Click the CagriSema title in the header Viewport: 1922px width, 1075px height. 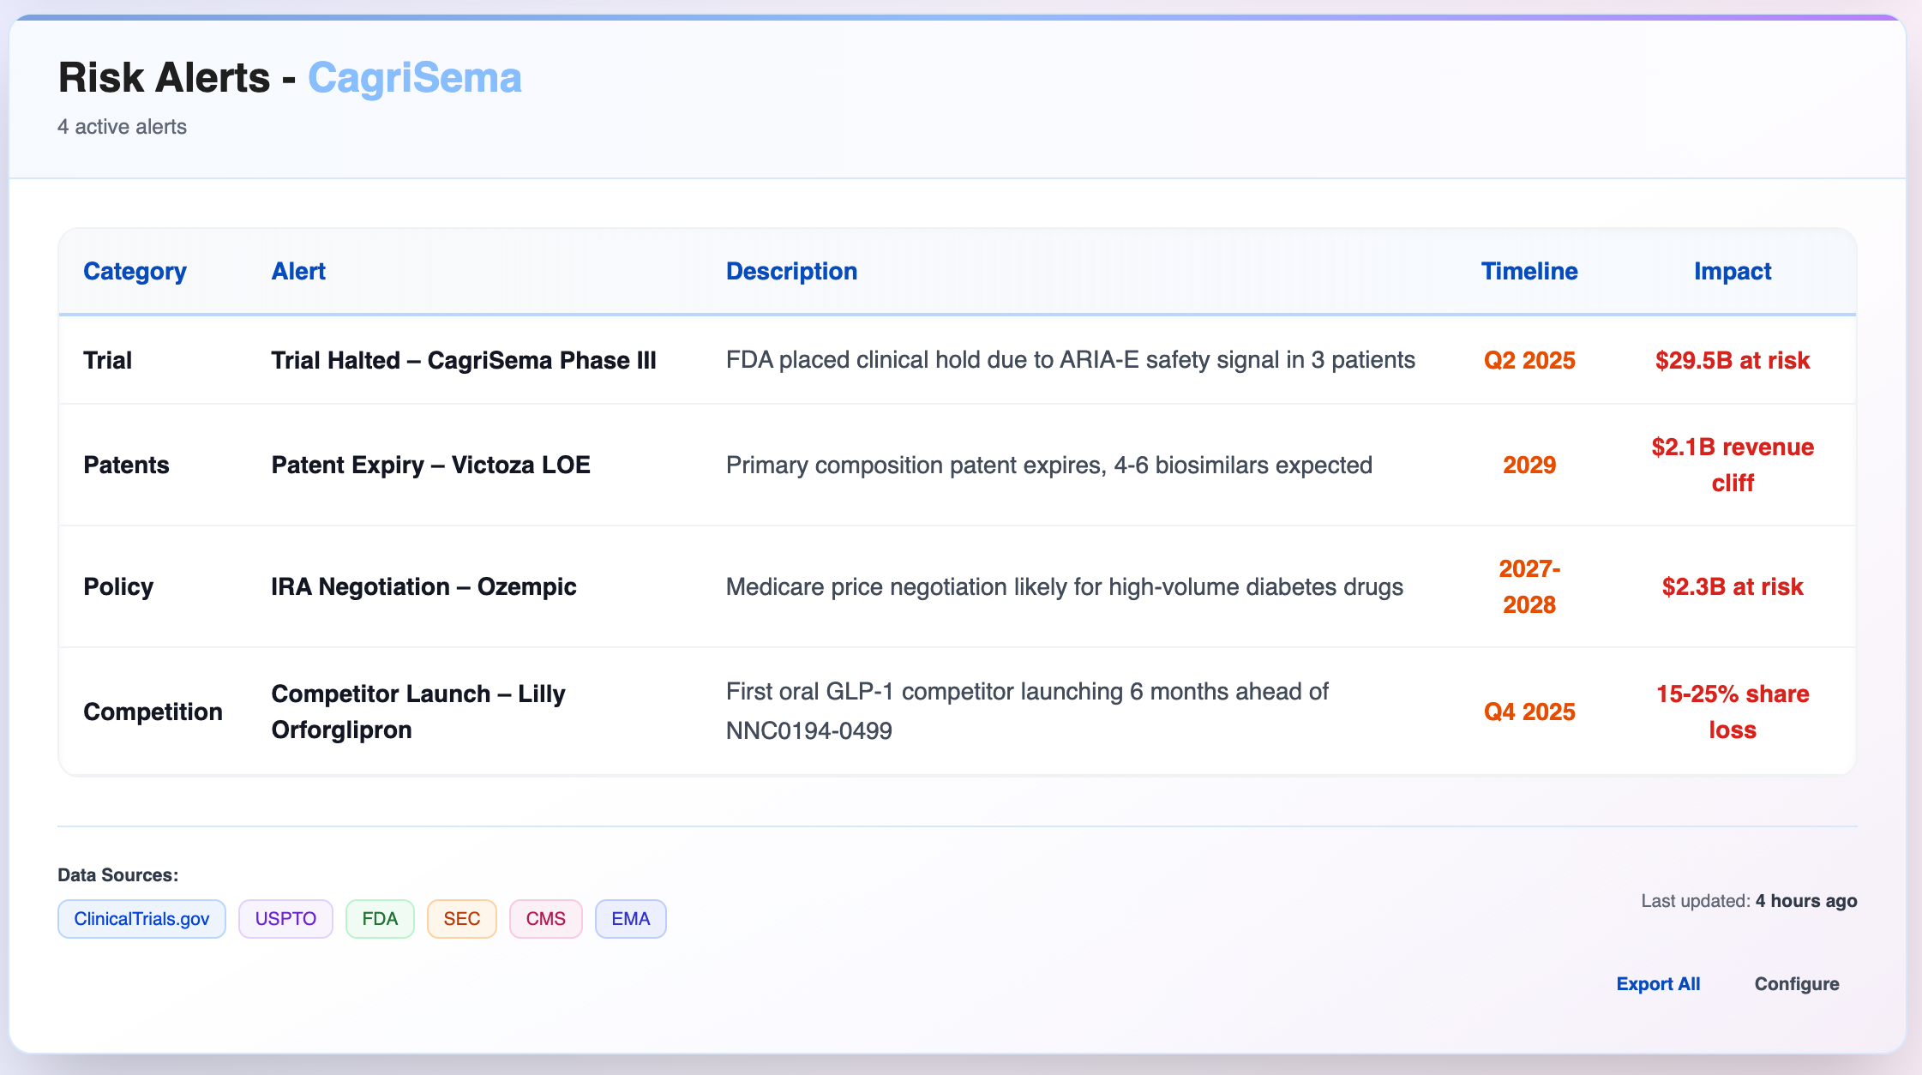click(x=414, y=78)
